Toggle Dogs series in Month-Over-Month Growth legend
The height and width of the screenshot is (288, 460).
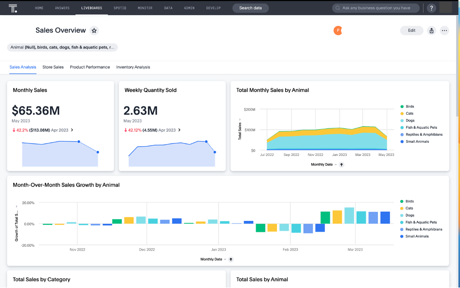coord(409,215)
